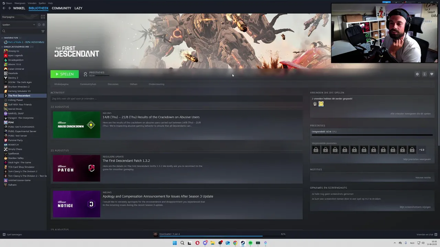Open the Ondersteuning tab
Screen dimensions: 440x247
pos(156,84)
